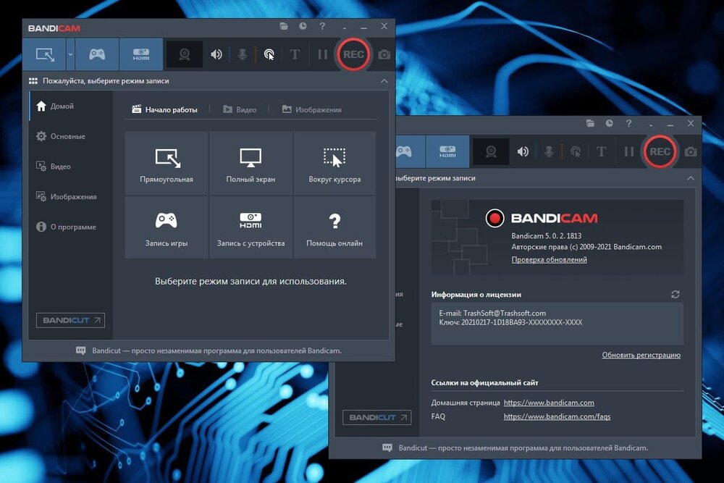
Task: Choose Полный экран recording mode tile
Action: coord(251,163)
